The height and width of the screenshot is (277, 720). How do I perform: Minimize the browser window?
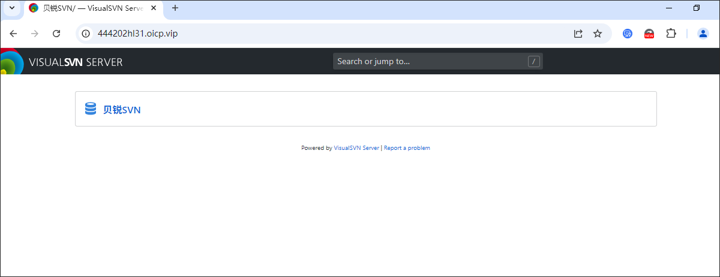[x=669, y=8]
